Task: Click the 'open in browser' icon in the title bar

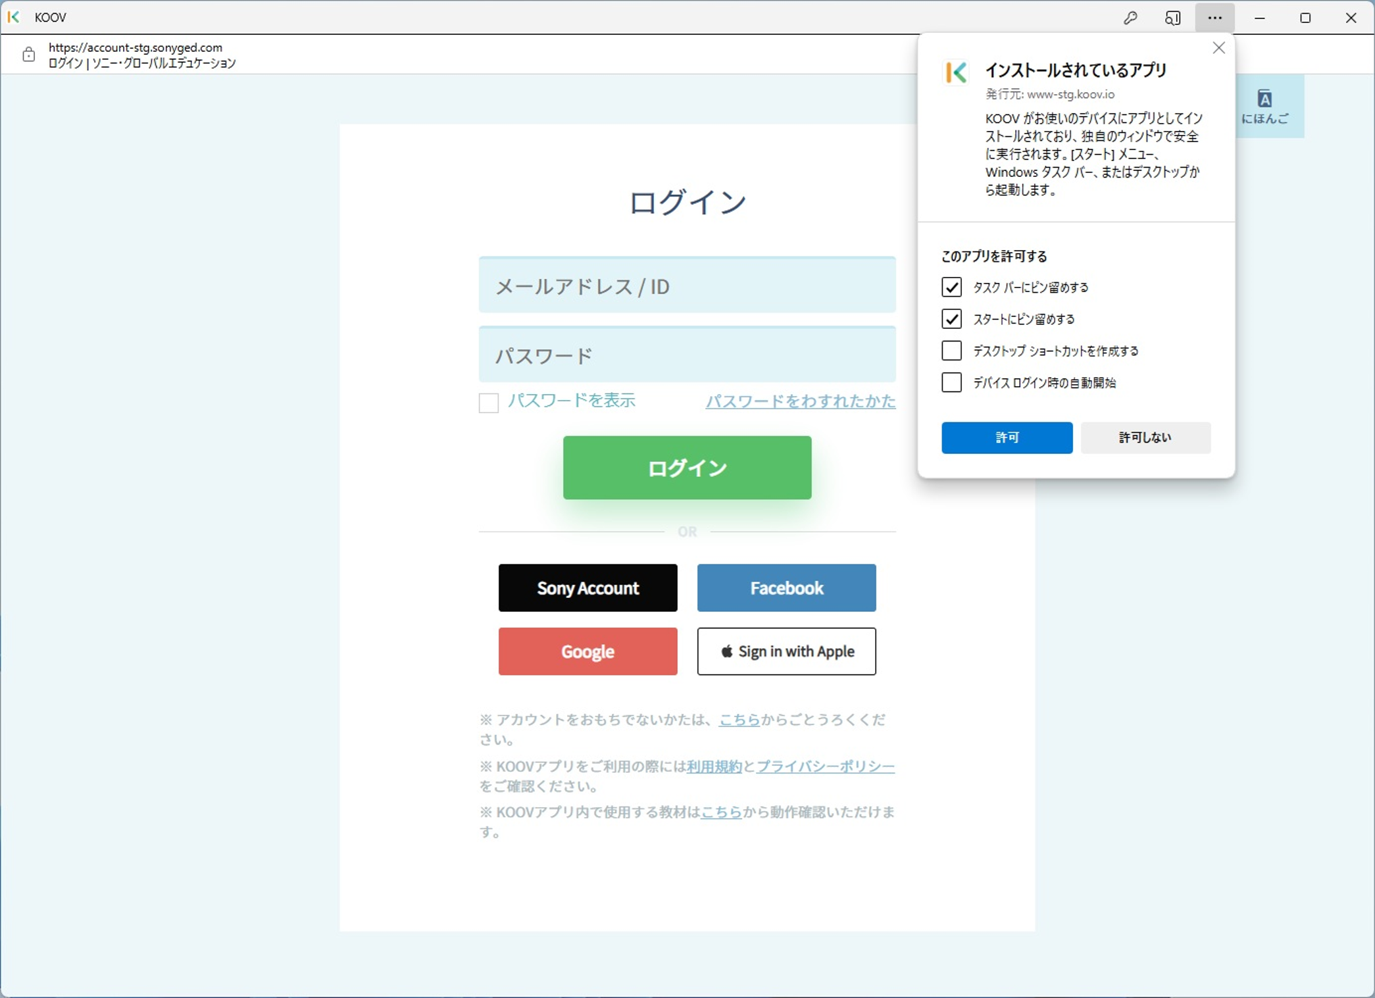Action: click(1172, 17)
